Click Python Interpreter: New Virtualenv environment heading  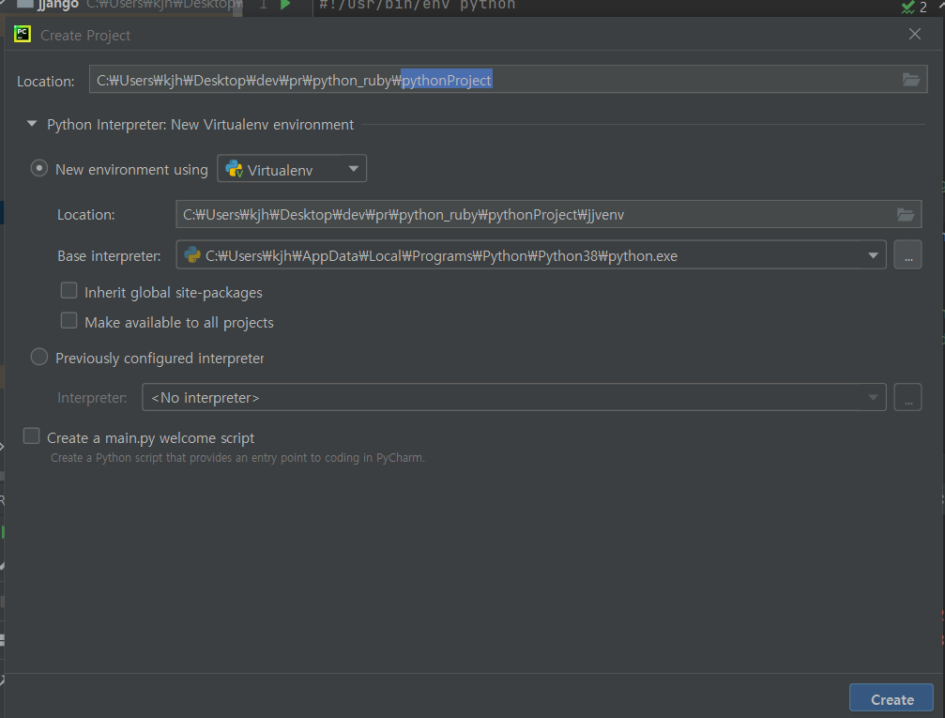200,125
